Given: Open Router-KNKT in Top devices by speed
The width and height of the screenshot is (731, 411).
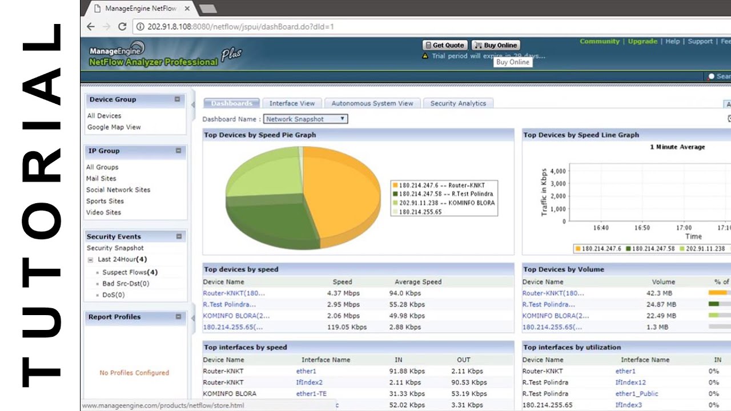Looking at the screenshot, I should coord(234,293).
